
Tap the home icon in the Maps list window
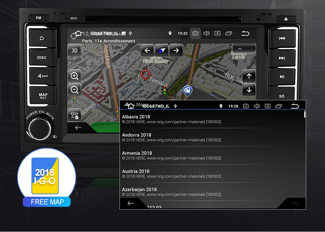(131, 106)
